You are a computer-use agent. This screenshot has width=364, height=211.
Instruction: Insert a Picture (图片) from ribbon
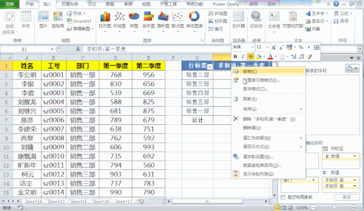point(43,20)
